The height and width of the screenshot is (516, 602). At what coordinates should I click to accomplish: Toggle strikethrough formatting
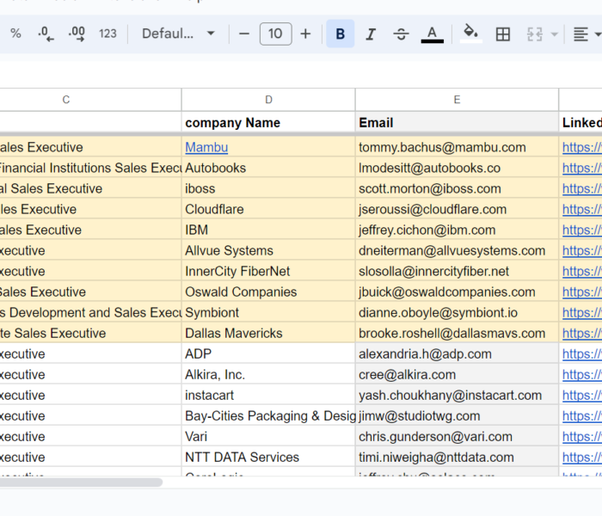[x=402, y=34]
